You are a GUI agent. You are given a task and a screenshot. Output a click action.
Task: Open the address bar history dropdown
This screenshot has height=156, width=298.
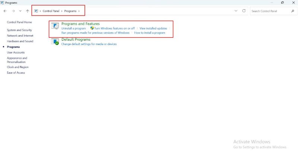(236, 11)
